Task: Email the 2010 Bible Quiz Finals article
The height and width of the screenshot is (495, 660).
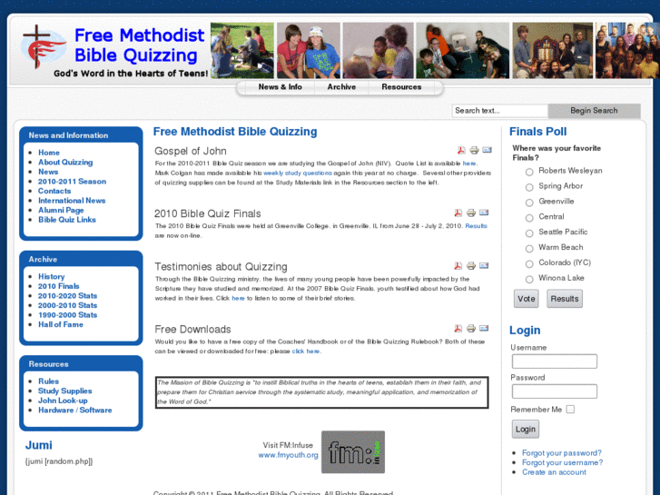Action: (484, 213)
